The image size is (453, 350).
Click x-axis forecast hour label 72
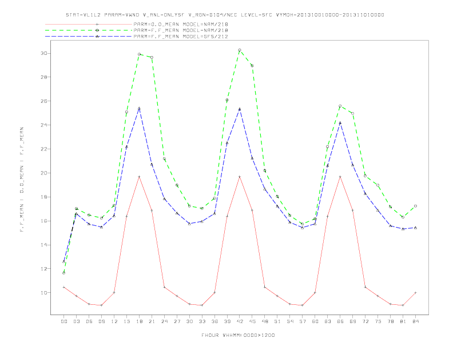[x=365, y=321]
